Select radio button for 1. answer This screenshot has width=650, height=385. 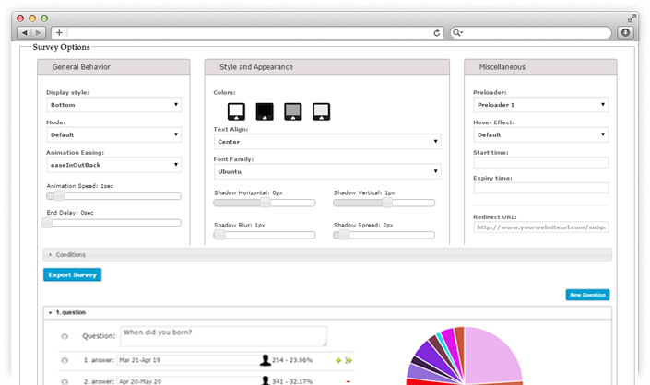click(x=65, y=360)
